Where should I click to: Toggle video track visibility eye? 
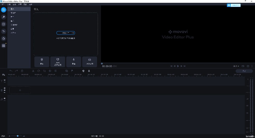click(x=5, y=88)
